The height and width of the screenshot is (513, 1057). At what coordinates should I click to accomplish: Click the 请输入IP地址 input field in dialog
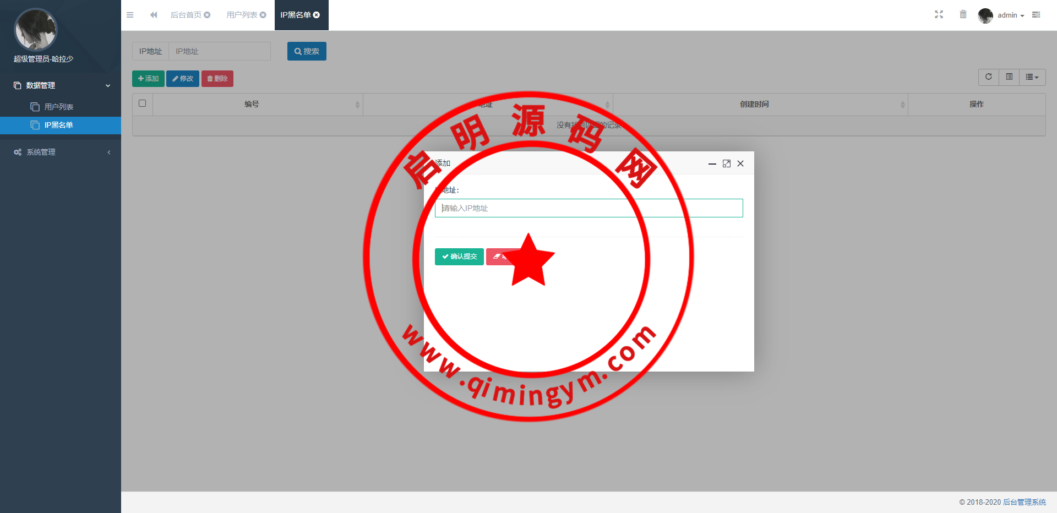(x=589, y=208)
